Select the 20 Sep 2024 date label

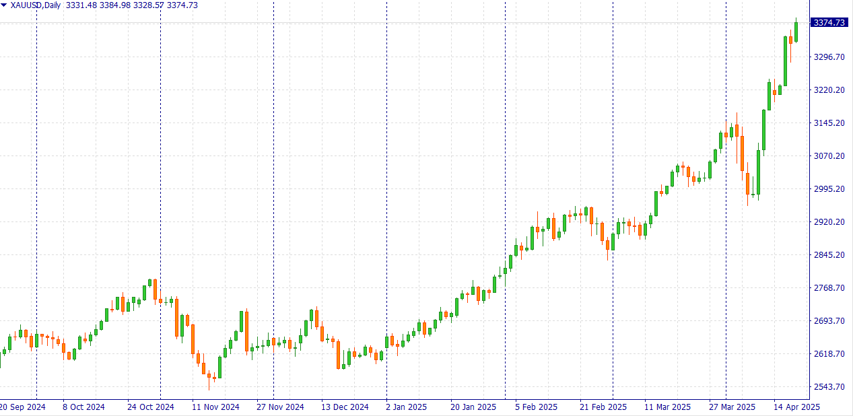pos(23,407)
